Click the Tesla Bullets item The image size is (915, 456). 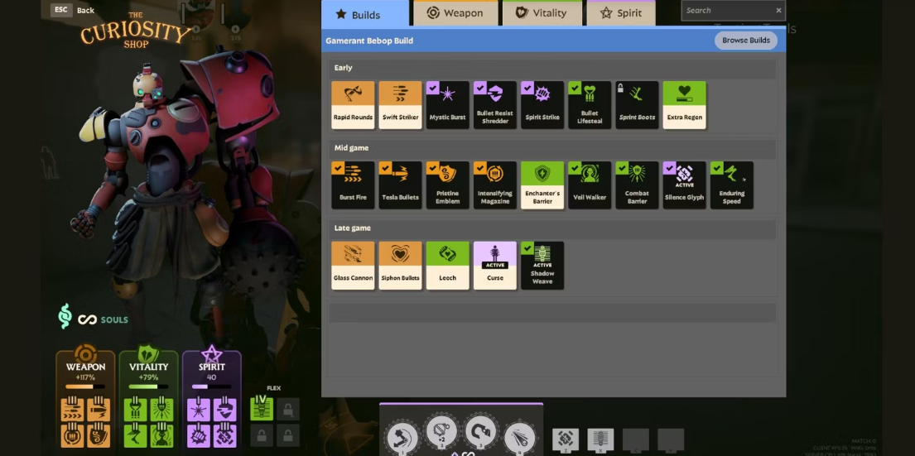[x=400, y=185]
